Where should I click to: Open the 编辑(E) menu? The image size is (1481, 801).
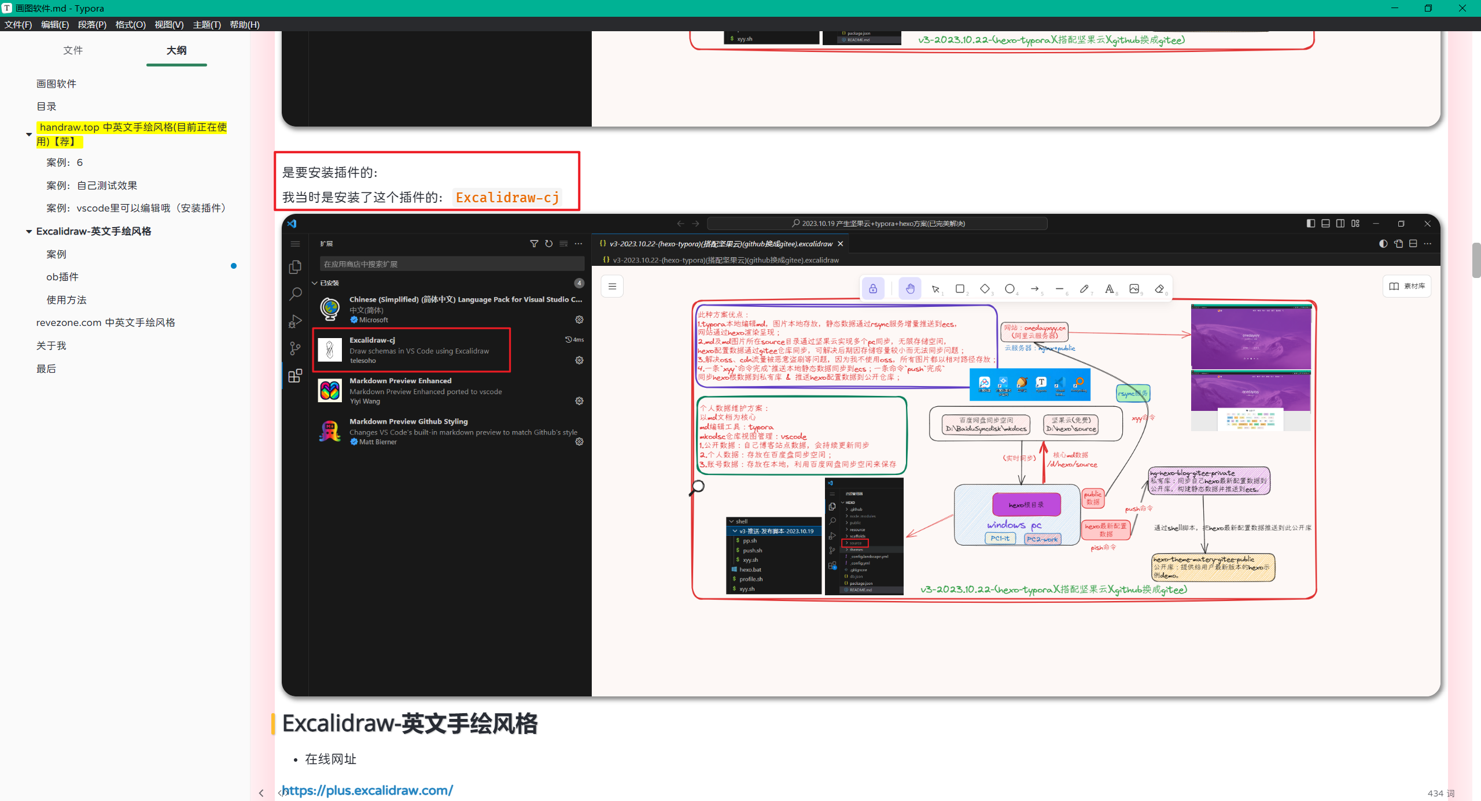click(x=55, y=24)
